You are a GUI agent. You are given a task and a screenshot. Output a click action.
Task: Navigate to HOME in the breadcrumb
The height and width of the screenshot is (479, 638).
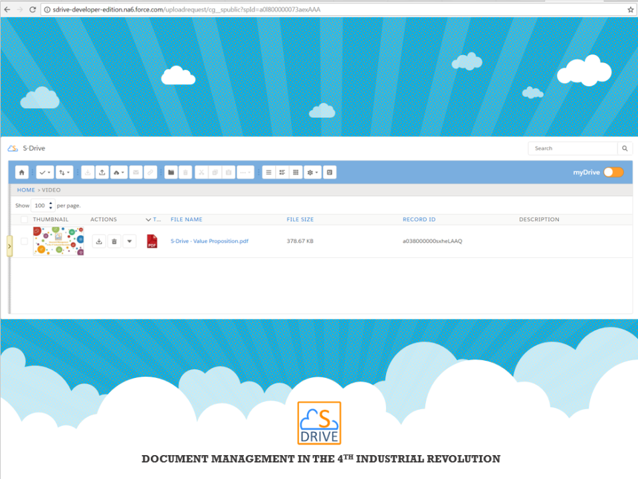point(25,190)
